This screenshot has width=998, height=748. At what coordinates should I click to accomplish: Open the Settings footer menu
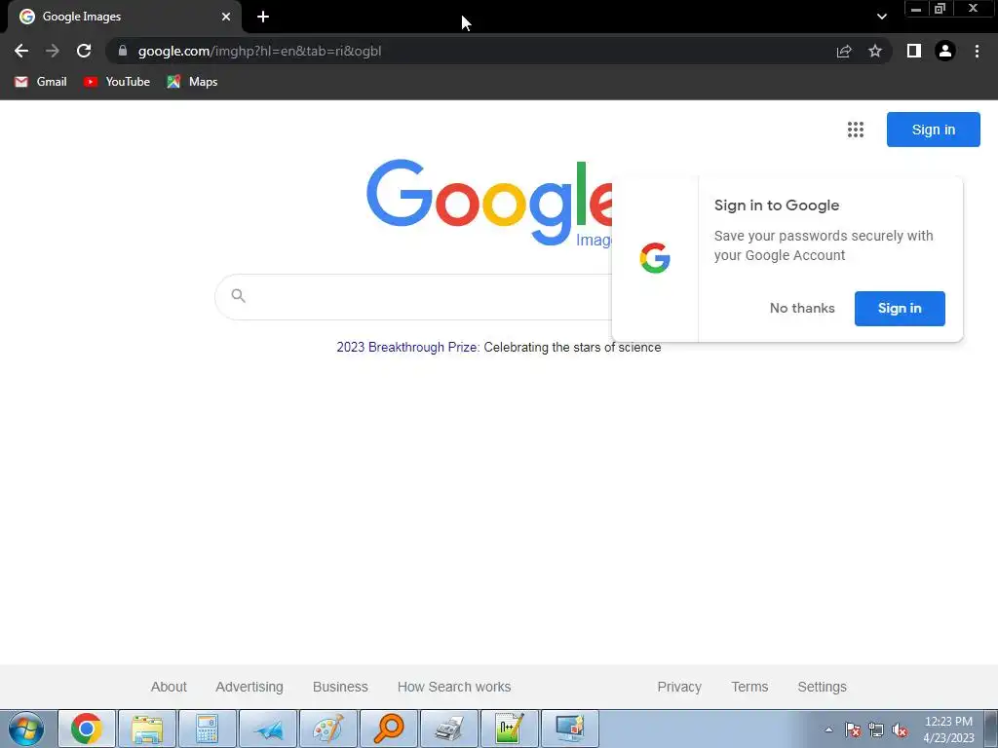(x=822, y=687)
